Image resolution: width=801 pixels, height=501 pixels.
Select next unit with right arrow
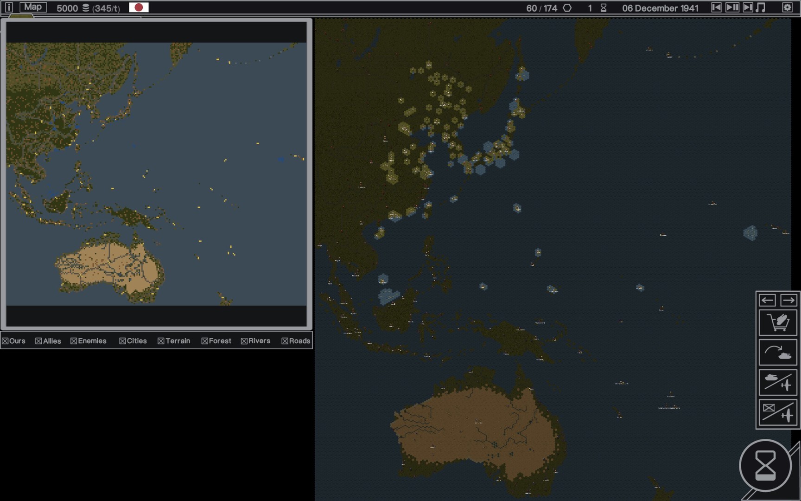pos(788,300)
